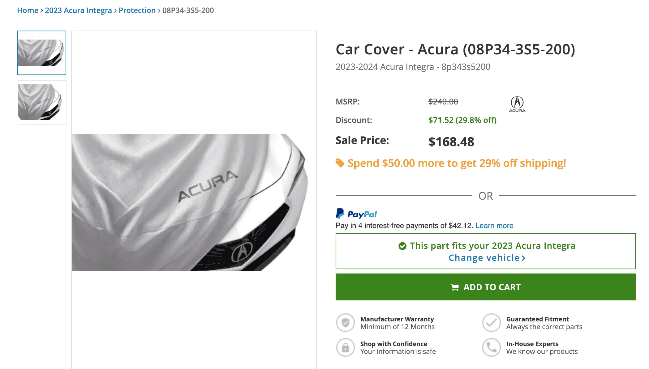
Task: Expand the Home breadcrumb navigation
Action: 28,10
